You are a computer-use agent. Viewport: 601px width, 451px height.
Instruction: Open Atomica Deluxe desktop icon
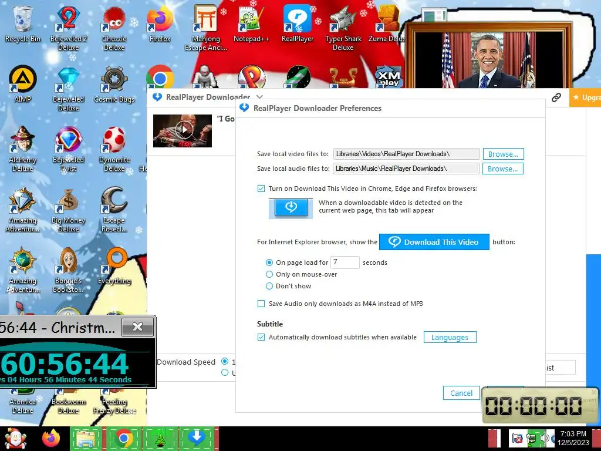pyautogui.click(x=23, y=402)
